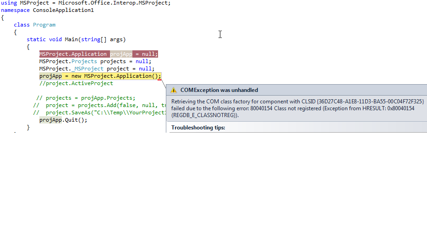The image size is (427, 247).
Task: Click the 'Troubleshooting tips:' heading
Action: pos(198,128)
